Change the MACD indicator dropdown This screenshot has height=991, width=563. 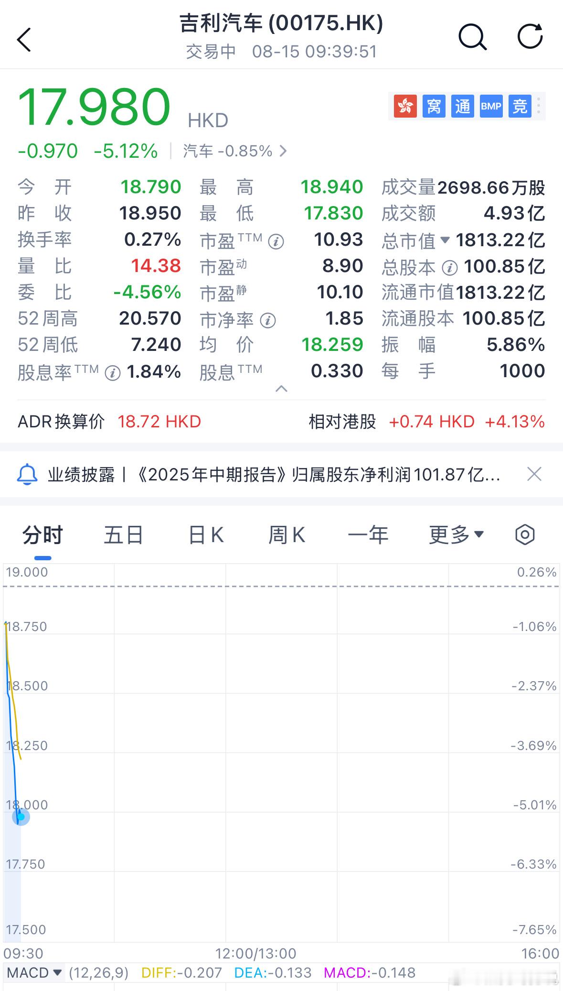click(x=34, y=972)
